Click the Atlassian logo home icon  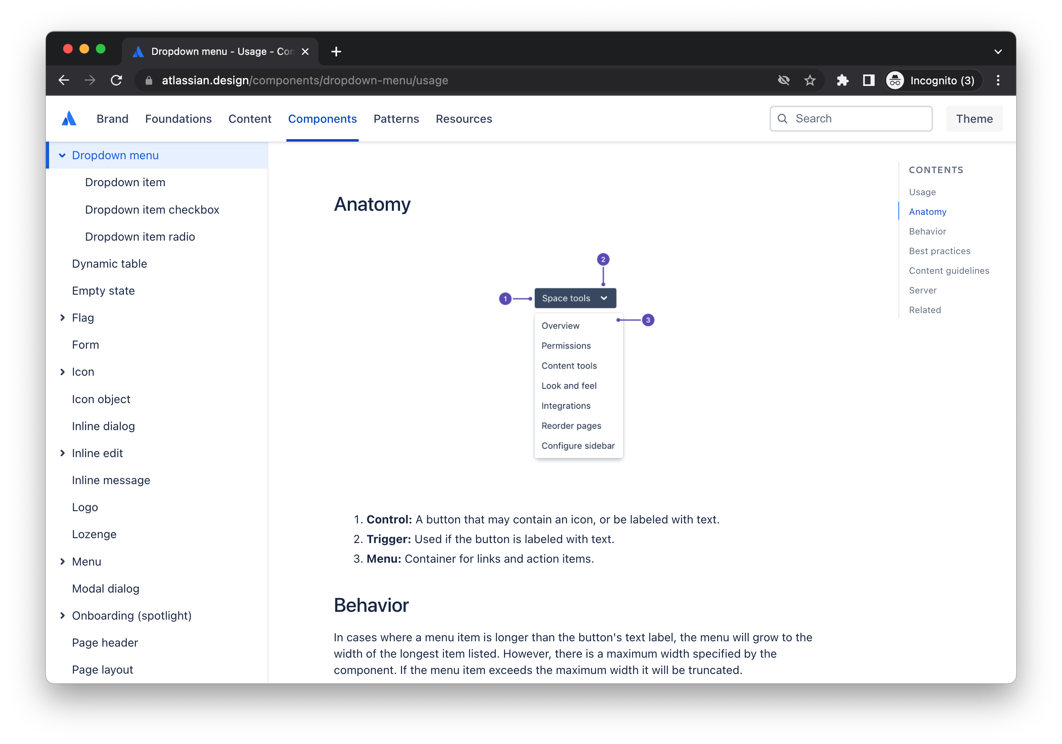click(x=69, y=118)
